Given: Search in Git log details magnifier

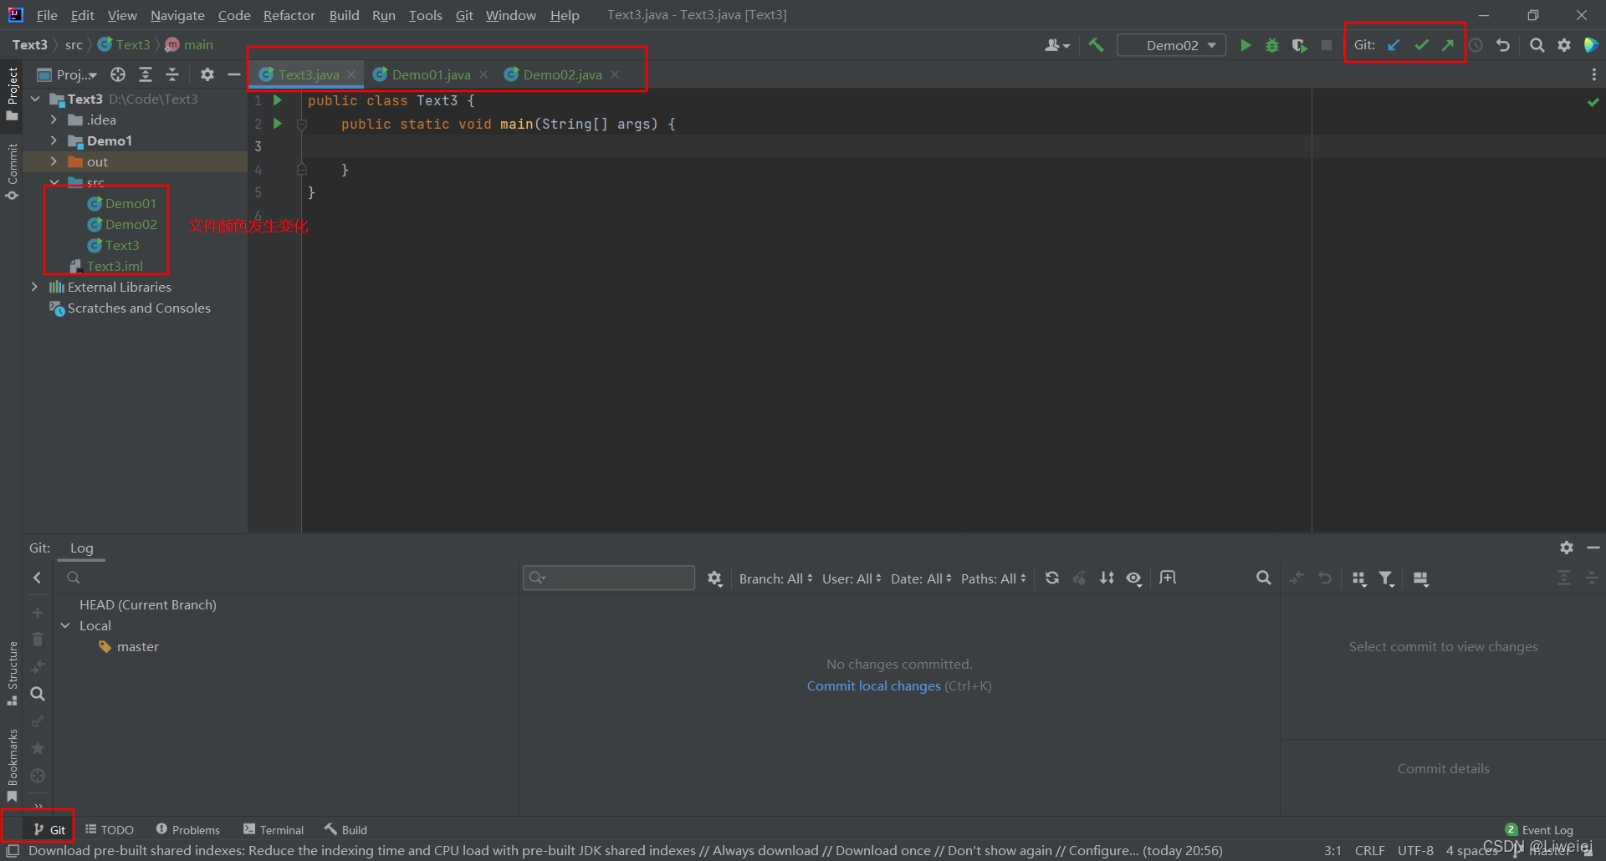Looking at the screenshot, I should pos(1264,578).
